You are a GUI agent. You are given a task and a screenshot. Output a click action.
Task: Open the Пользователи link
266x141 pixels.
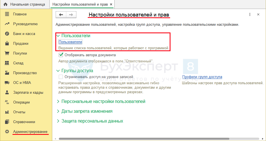pos(70,42)
